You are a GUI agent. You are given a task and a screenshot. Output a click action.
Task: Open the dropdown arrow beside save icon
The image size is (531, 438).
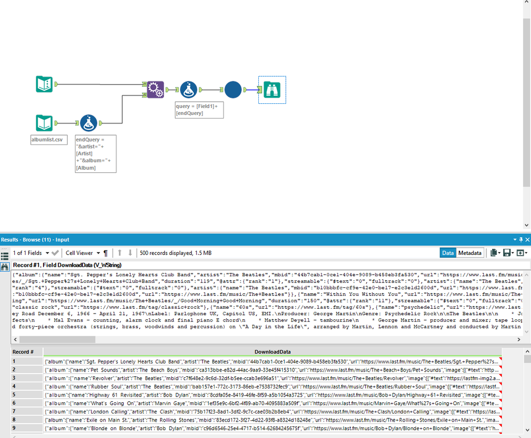coord(512,253)
